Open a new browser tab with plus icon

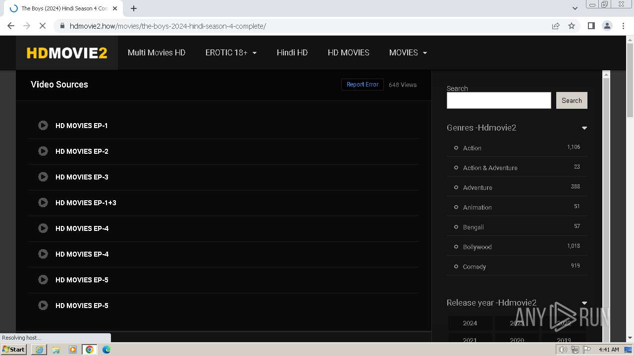pos(134,8)
